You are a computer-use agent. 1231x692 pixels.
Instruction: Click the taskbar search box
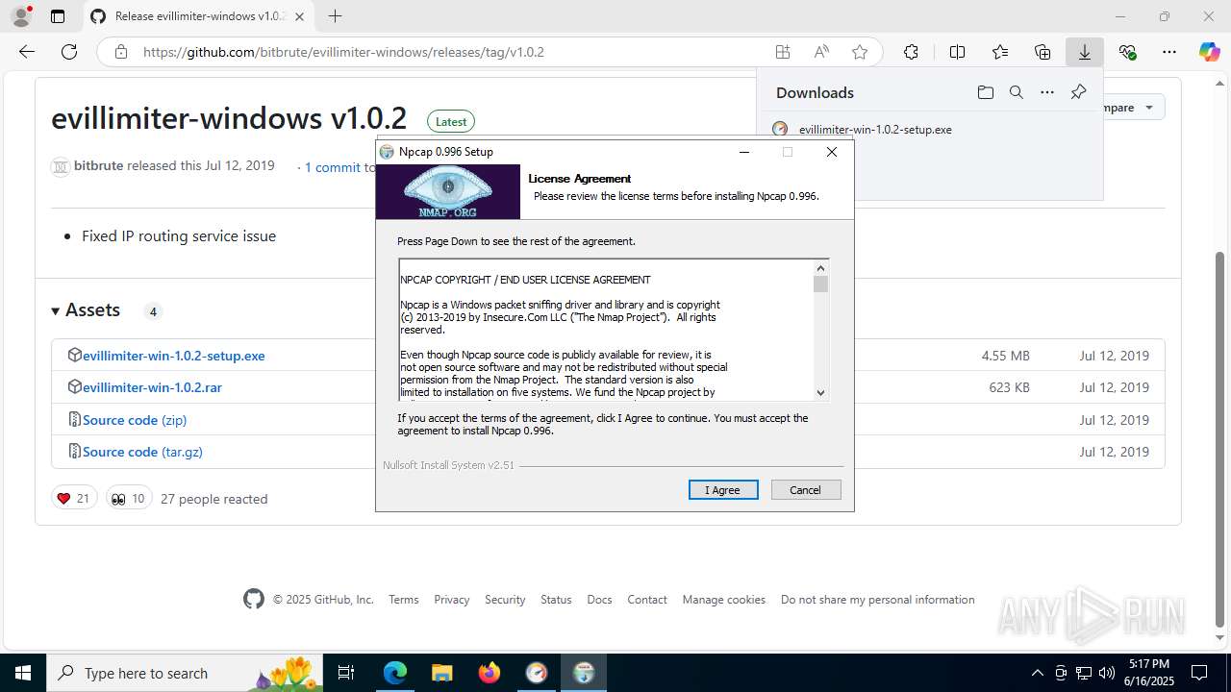(186, 673)
